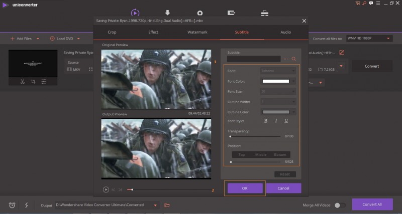Open the Convert section icon in top bar
Viewport: 402px width, 214px height.
click(x=135, y=13)
